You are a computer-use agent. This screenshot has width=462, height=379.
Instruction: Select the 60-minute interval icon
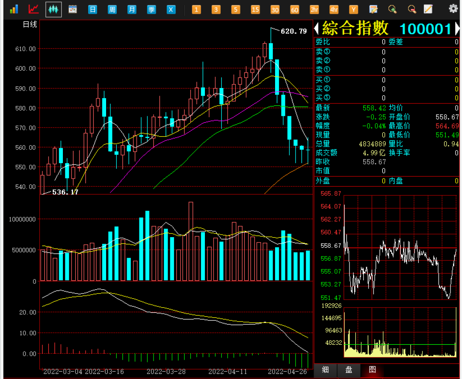(295, 9)
